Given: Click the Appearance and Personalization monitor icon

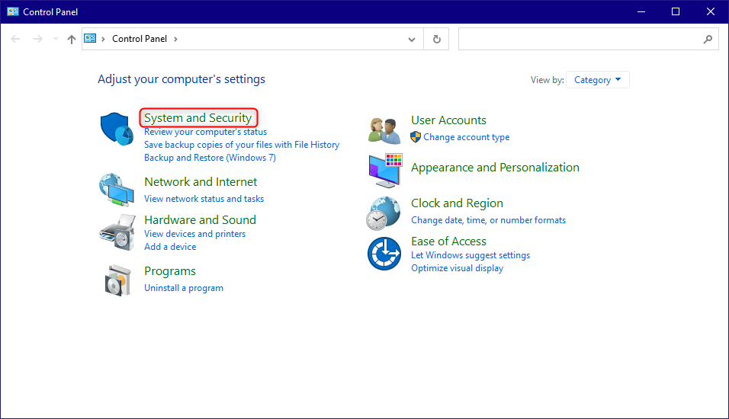Looking at the screenshot, I should 385,171.
